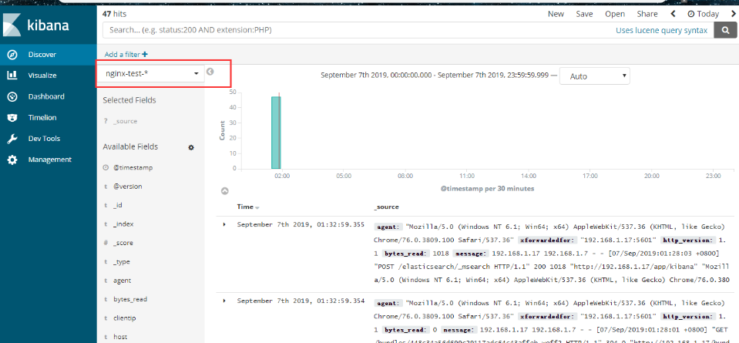Select the _source selected field
This screenshot has height=343, width=739.
pos(126,122)
